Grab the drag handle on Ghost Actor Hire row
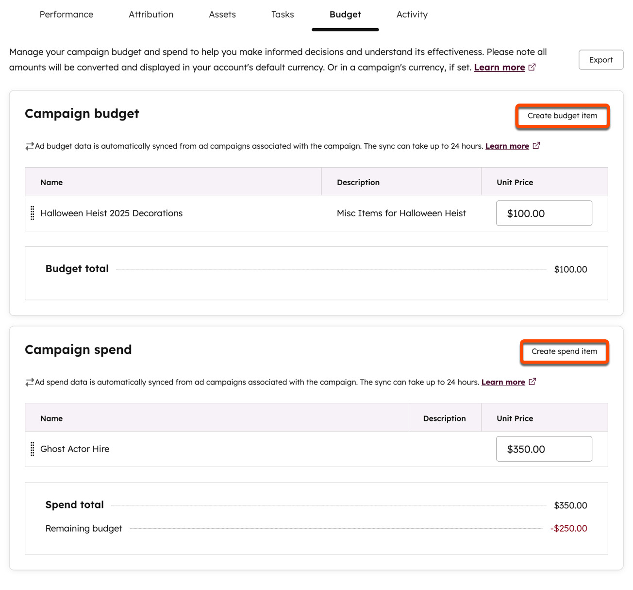 (x=32, y=449)
